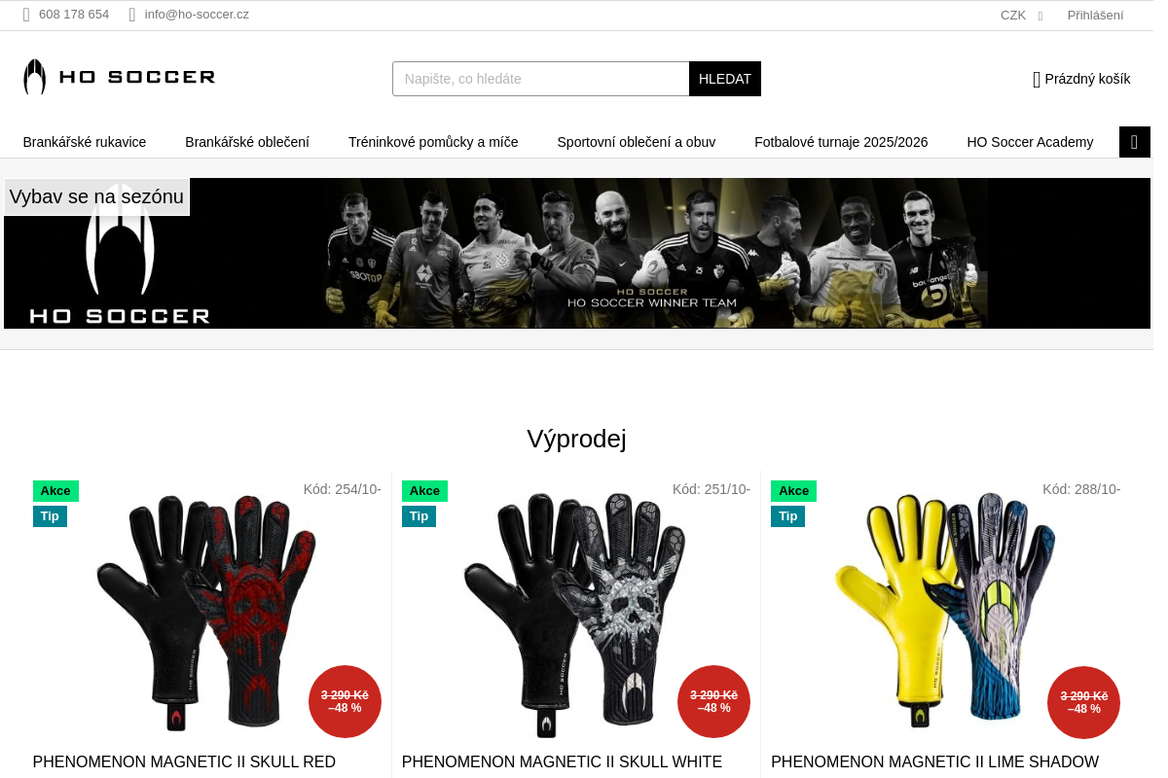Click the email envelope icon in top bar
Viewport: 1168px width, 778px height.
click(132, 15)
